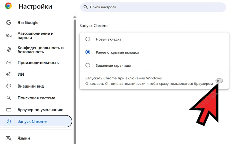Click the Google G icon in sidebar
This screenshot has width=232, height=144.
coord(8,23)
